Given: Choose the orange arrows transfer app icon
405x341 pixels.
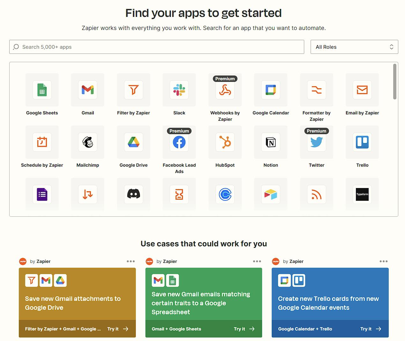Looking at the screenshot, I should pyautogui.click(x=88, y=194).
